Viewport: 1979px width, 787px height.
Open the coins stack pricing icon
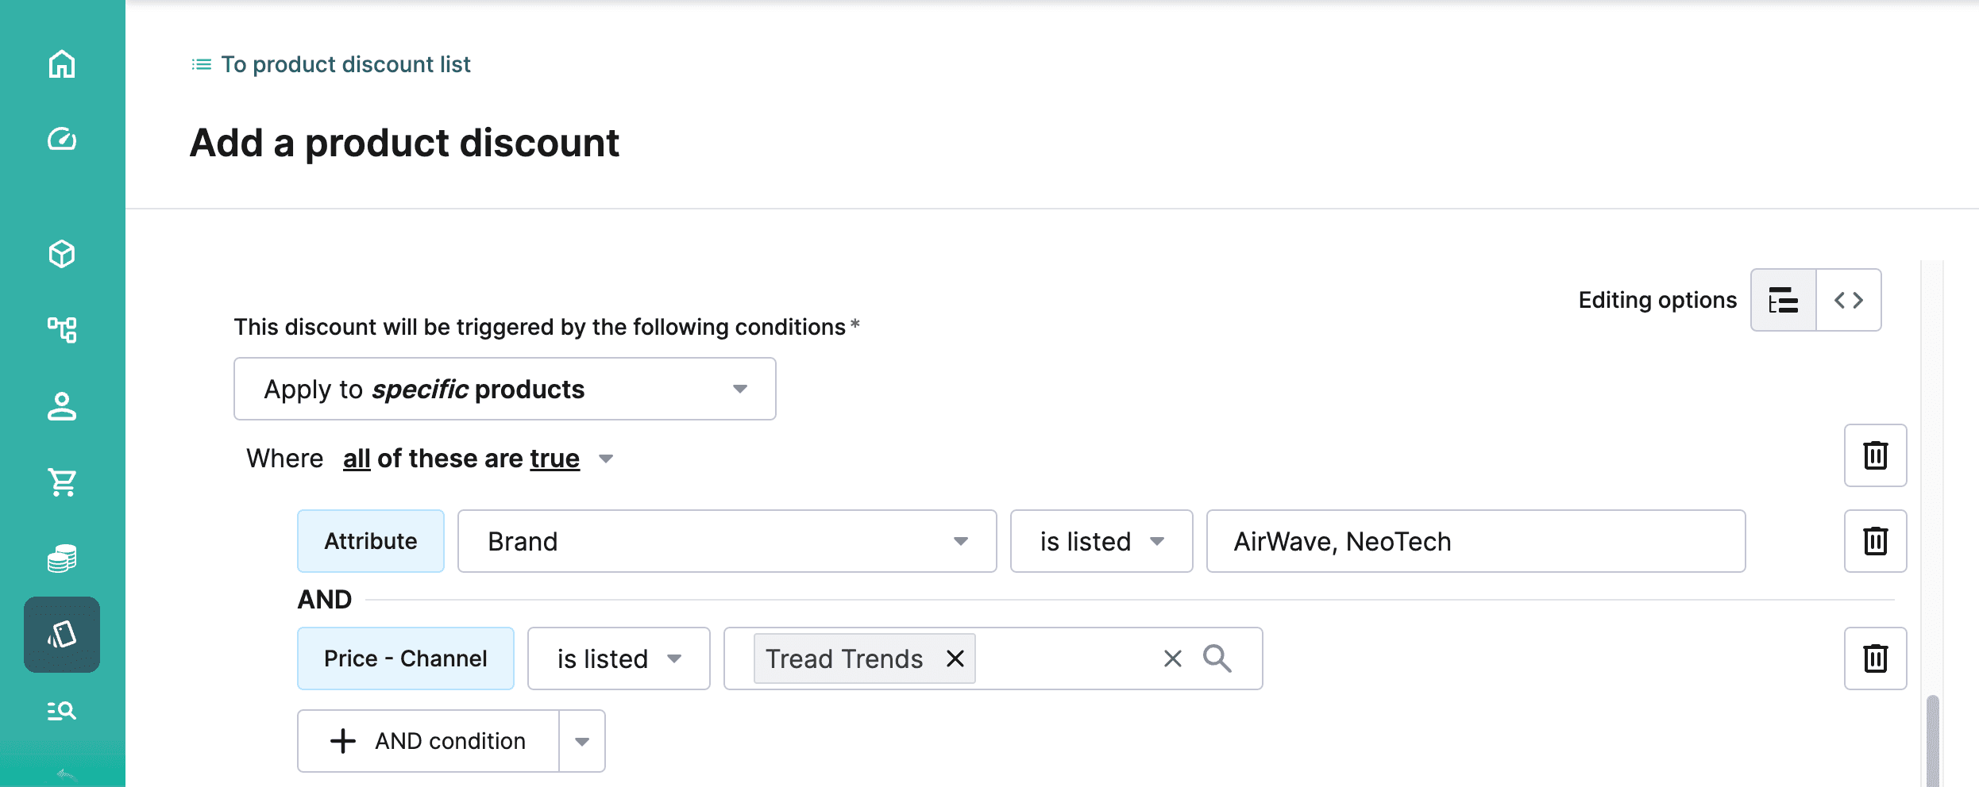[x=62, y=559]
